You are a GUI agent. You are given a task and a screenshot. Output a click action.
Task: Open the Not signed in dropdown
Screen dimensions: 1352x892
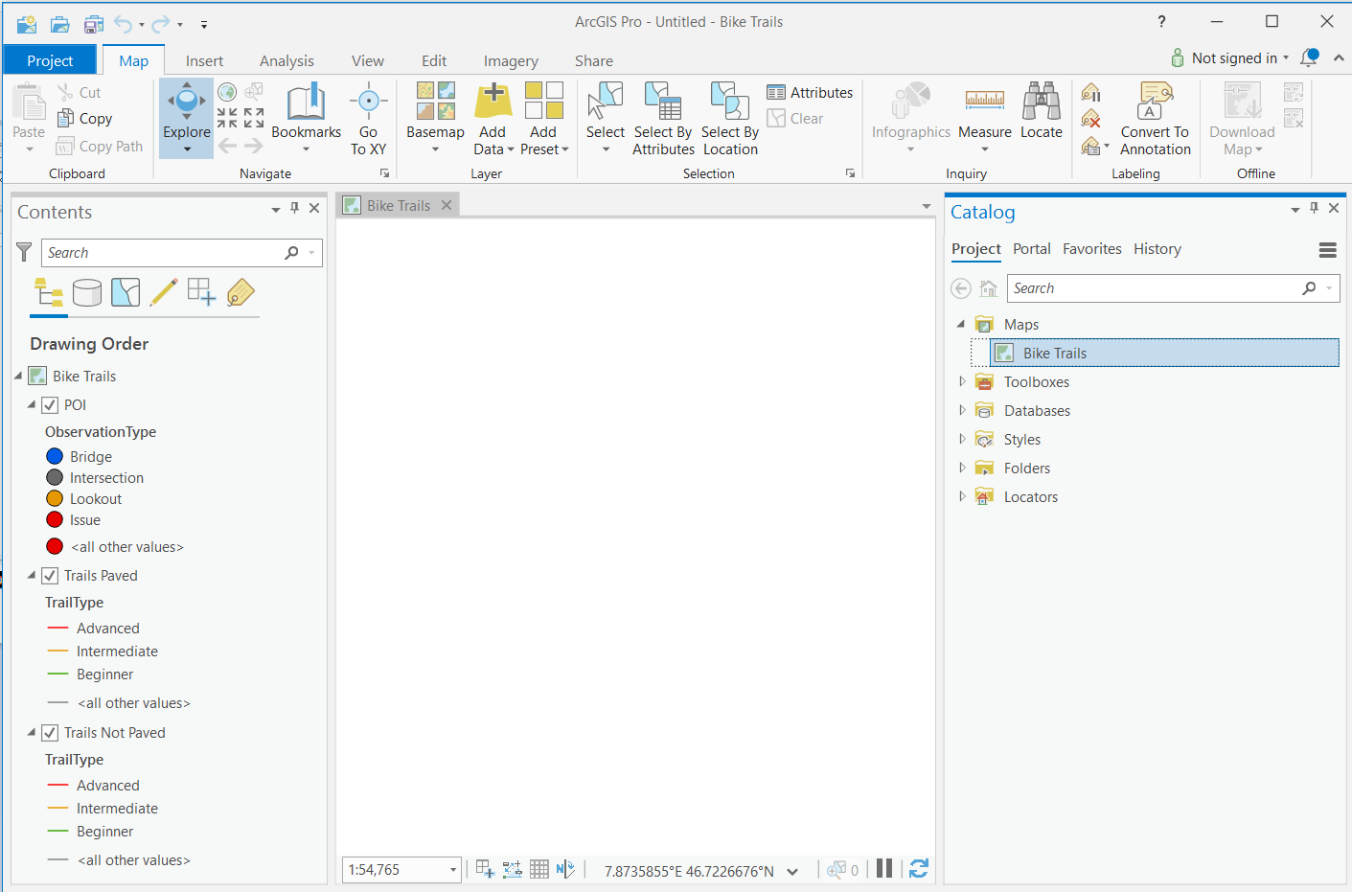(x=1230, y=57)
